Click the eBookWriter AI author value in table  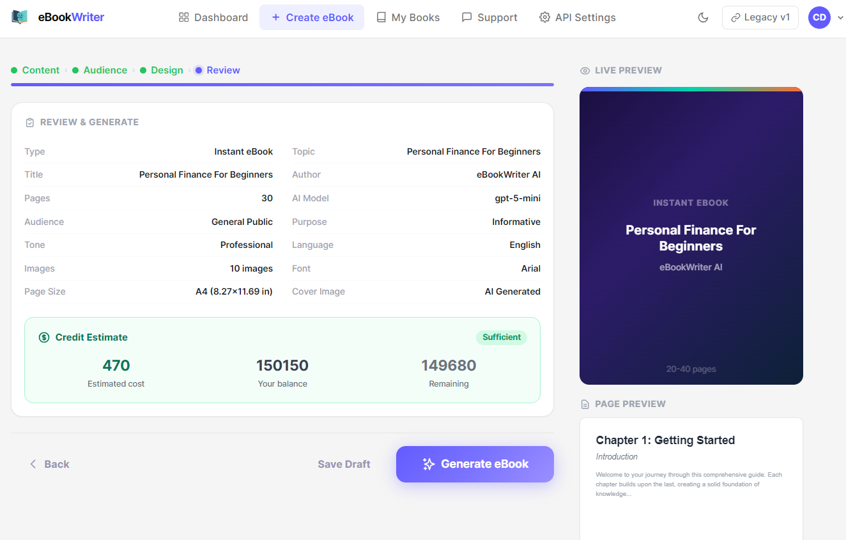(509, 174)
